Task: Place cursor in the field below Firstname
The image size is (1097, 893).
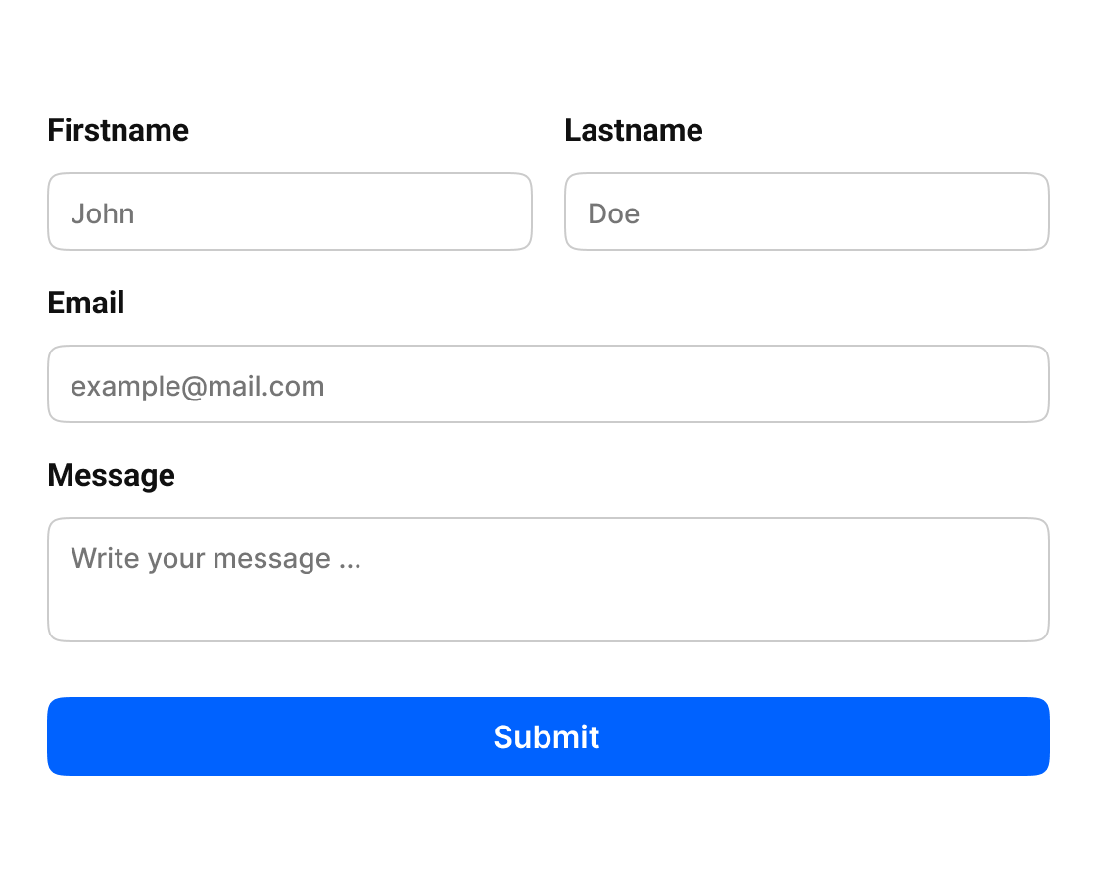Action: click(x=290, y=211)
